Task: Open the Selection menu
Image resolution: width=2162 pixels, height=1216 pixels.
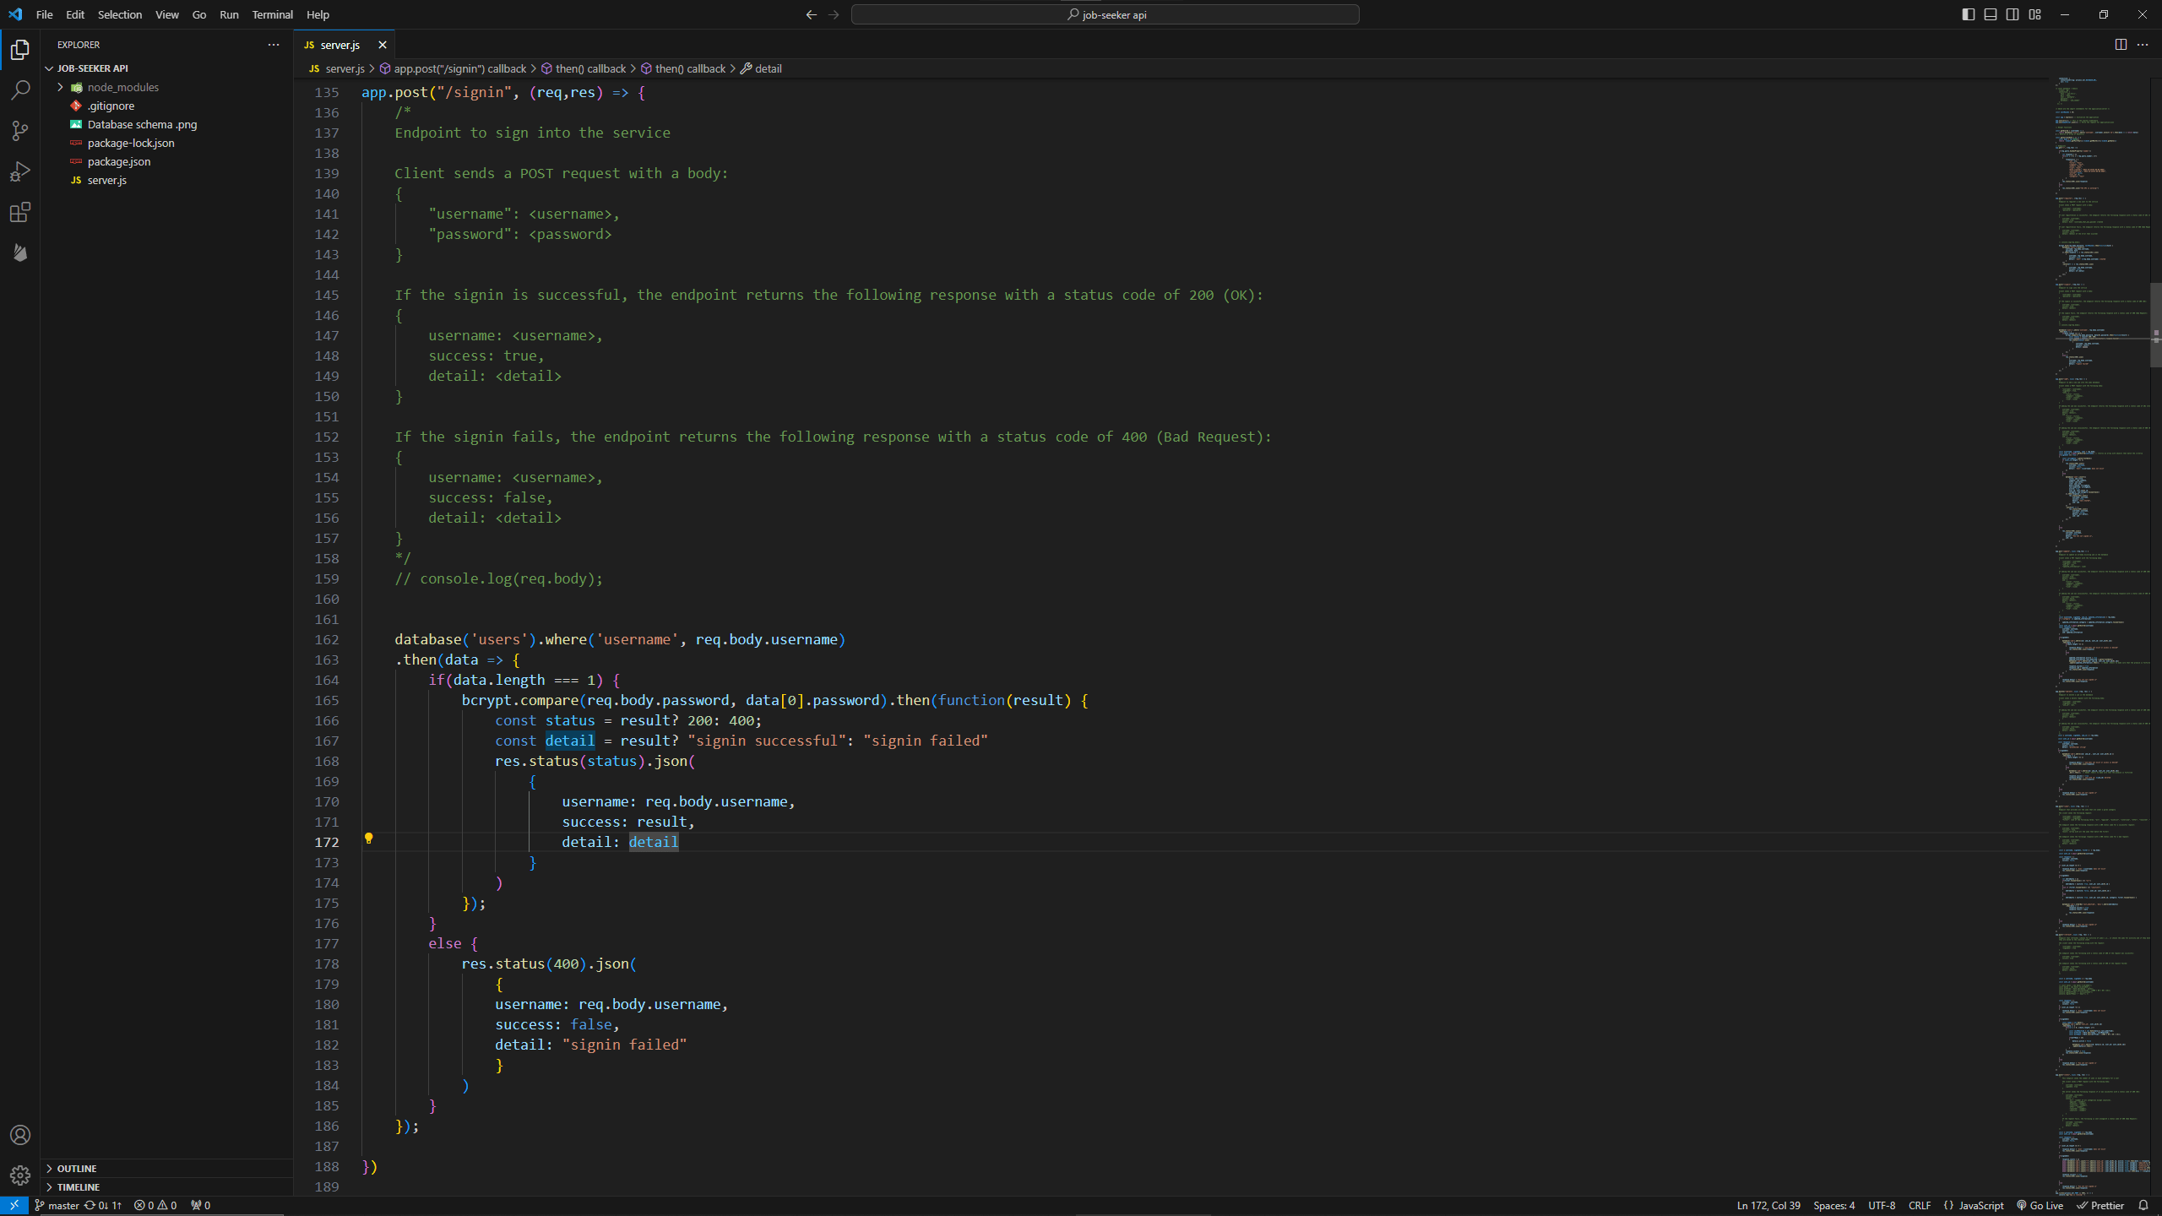Action: point(120,14)
